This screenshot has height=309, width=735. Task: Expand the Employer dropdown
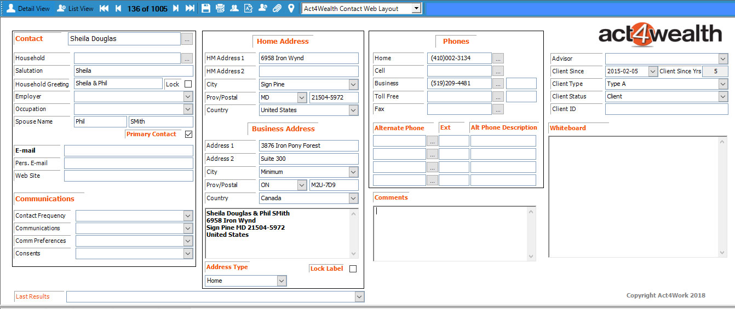[x=188, y=96]
